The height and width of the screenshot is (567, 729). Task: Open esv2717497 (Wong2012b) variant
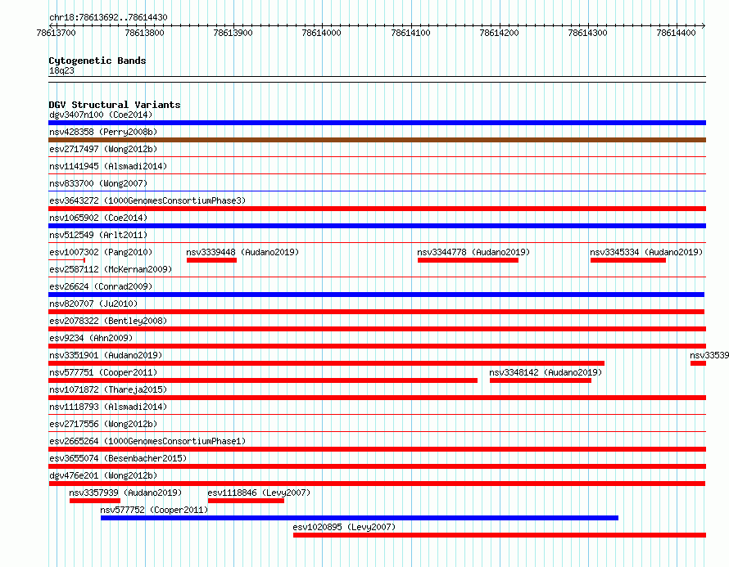[x=103, y=149]
